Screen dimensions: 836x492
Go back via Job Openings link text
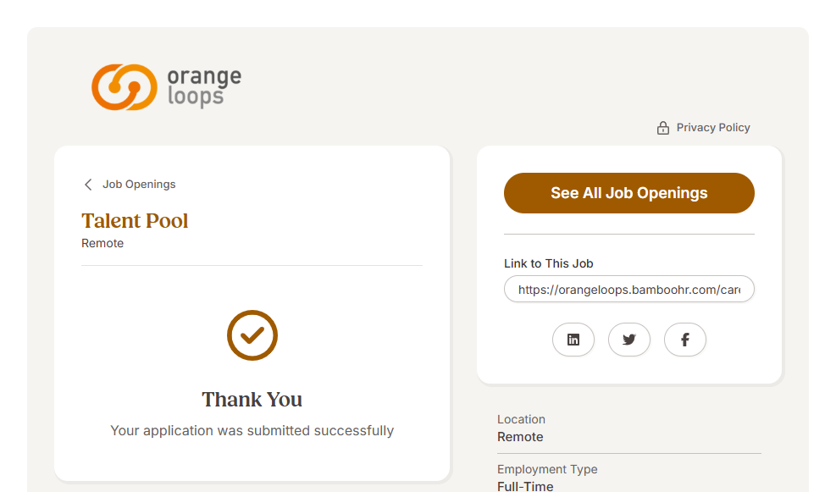click(x=139, y=185)
